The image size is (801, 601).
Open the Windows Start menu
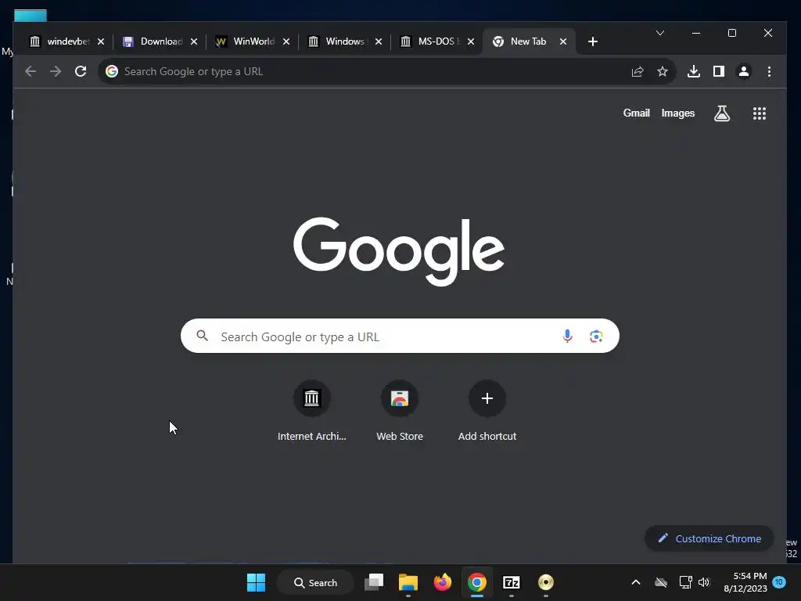click(256, 582)
